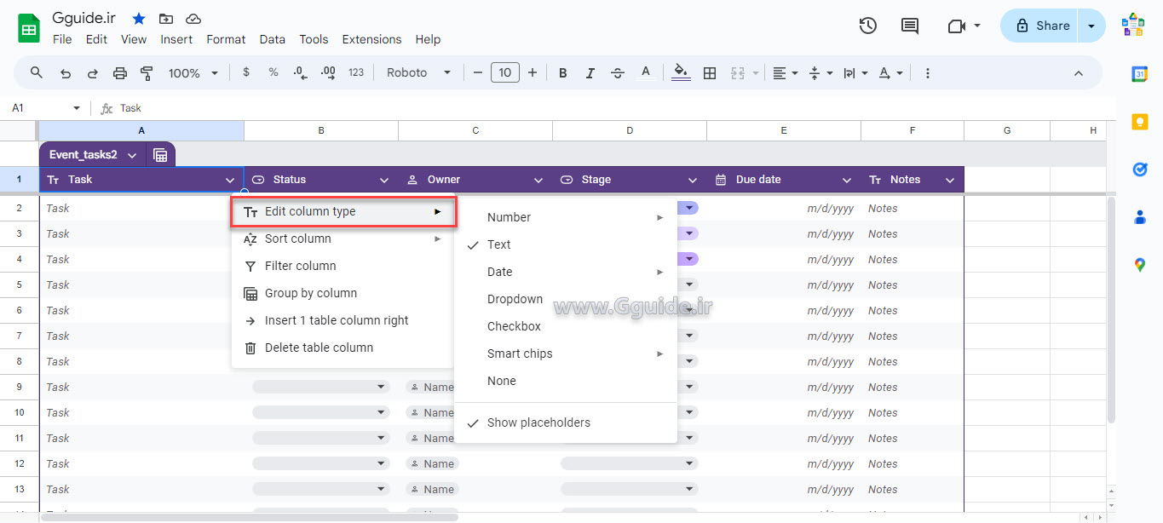Toggle bold formatting
The height and width of the screenshot is (523, 1163).
click(x=562, y=72)
